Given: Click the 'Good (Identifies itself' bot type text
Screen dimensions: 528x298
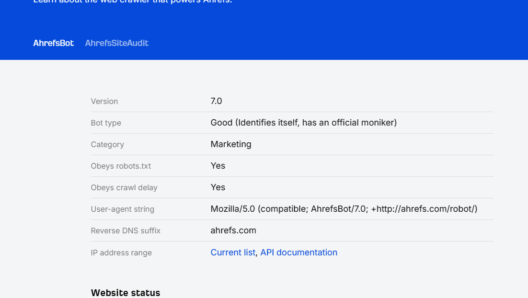Looking at the screenshot, I should (303, 123).
